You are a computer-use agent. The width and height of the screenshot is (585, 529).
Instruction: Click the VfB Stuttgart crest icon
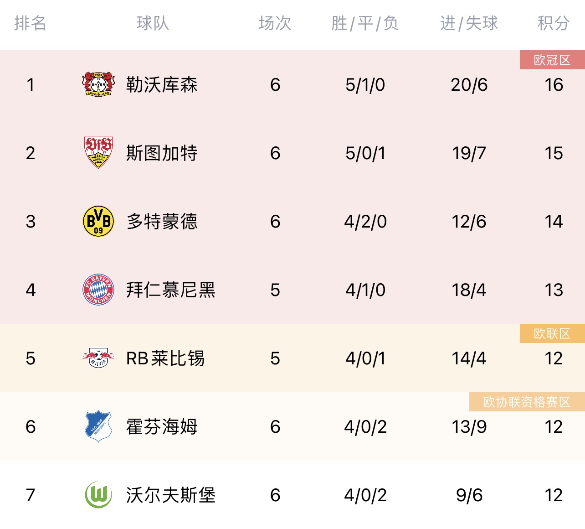click(98, 153)
